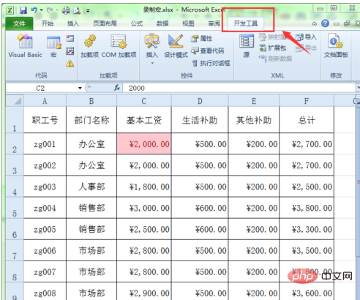Open the COM 加载项 dialog

[119, 46]
